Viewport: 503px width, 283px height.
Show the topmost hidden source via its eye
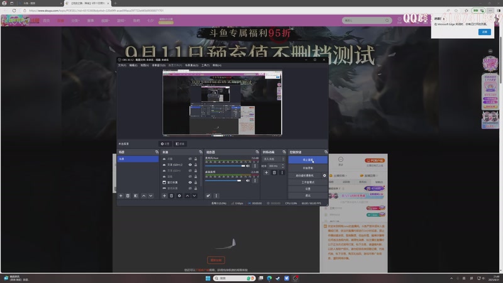point(190,159)
